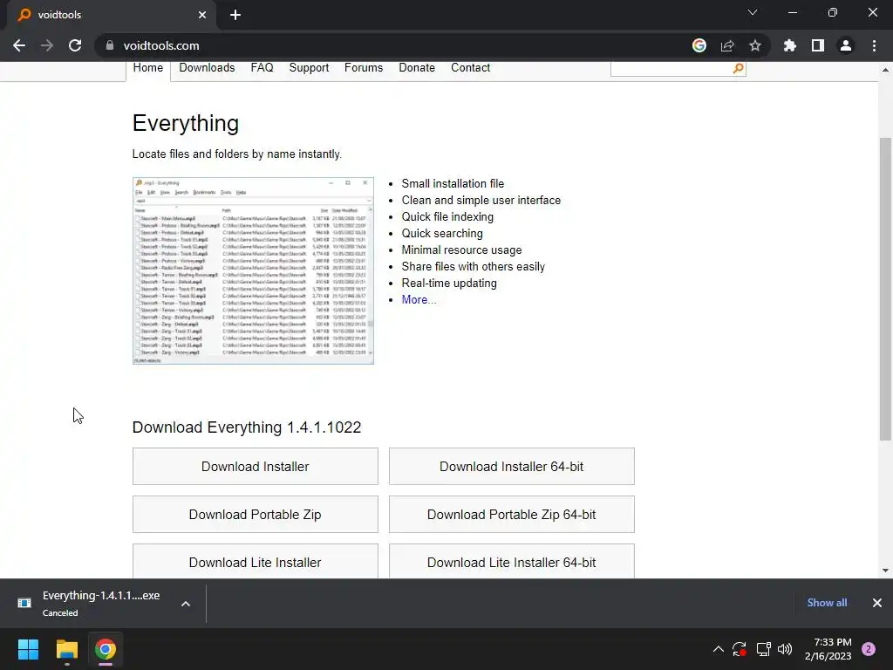The width and height of the screenshot is (893, 670).
Task: Click the "Download Everything 1.4.1.1022" heading
Action: coord(247,427)
